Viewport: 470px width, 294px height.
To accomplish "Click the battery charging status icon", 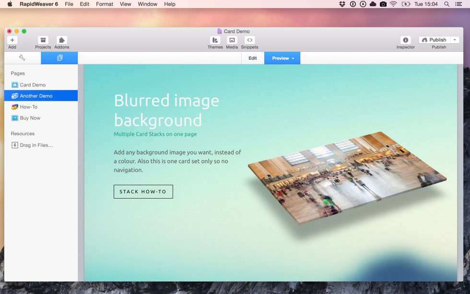I will (406, 4).
